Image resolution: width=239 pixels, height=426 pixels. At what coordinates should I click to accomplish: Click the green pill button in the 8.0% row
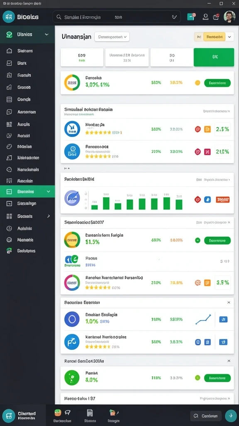217,378
